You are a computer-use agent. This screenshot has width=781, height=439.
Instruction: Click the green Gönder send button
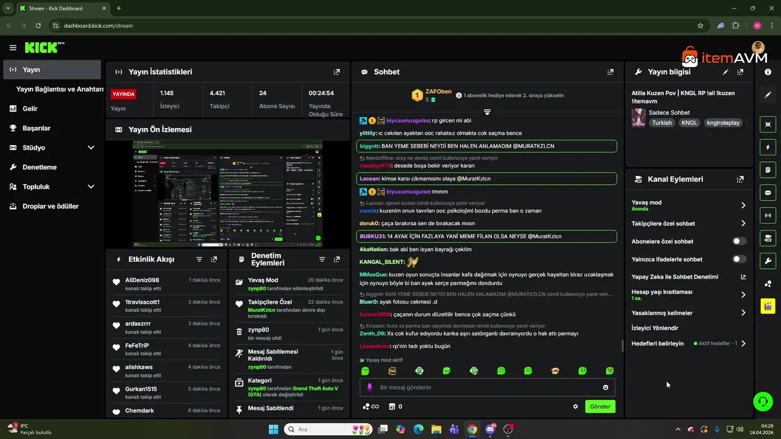coord(600,407)
